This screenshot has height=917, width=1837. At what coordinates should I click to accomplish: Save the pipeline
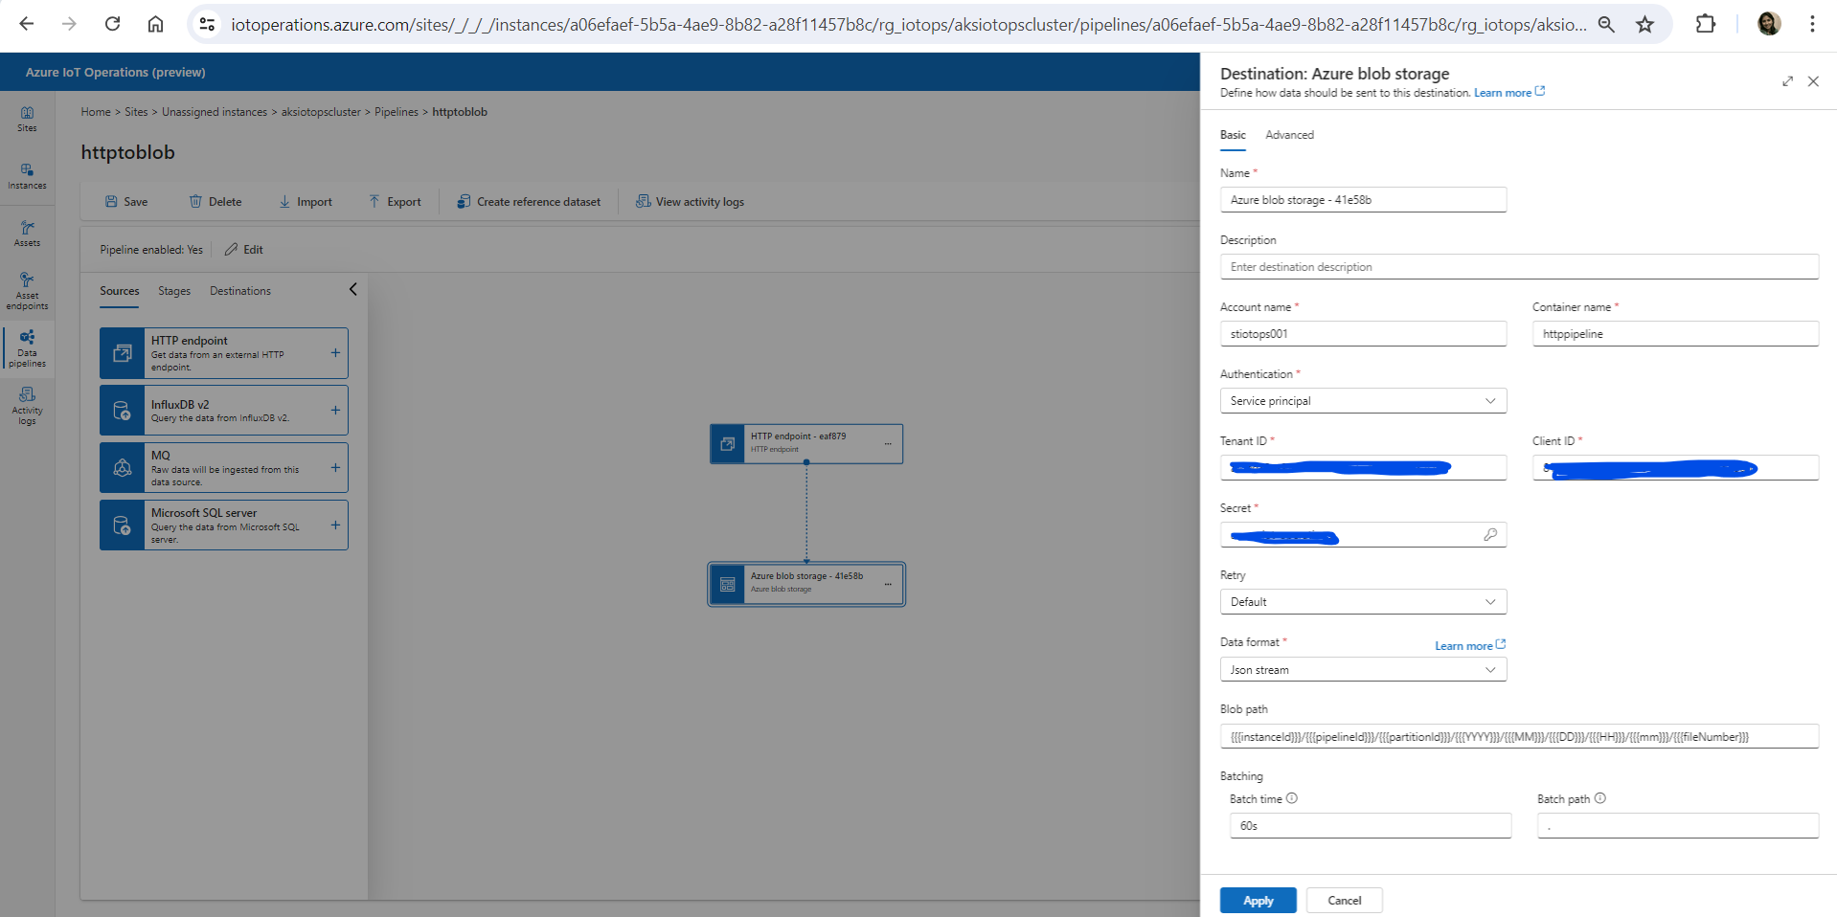pos(126,202)
